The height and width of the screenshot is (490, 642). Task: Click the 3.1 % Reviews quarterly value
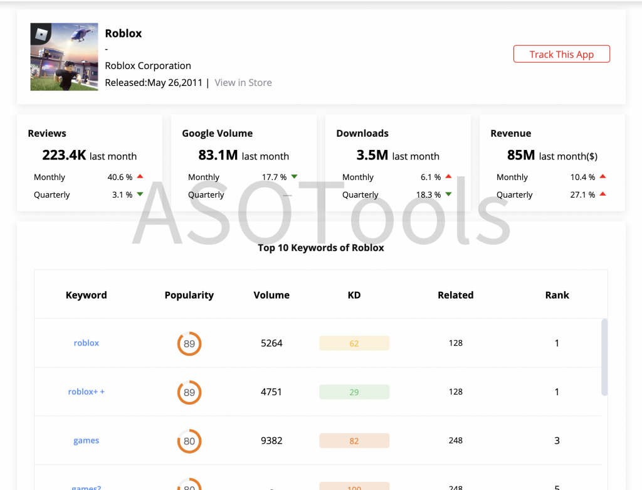tap(122, 194)
